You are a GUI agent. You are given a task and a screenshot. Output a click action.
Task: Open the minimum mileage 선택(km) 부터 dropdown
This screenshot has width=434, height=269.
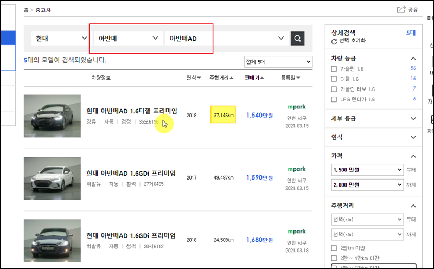click(x=367, y=220)
